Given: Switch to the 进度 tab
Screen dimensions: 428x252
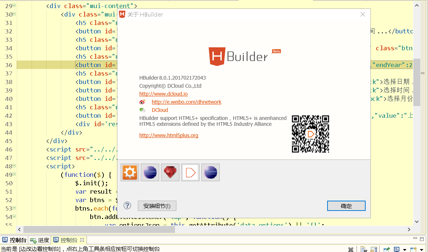Looking at the screenshot, I should tap(40, 240).
